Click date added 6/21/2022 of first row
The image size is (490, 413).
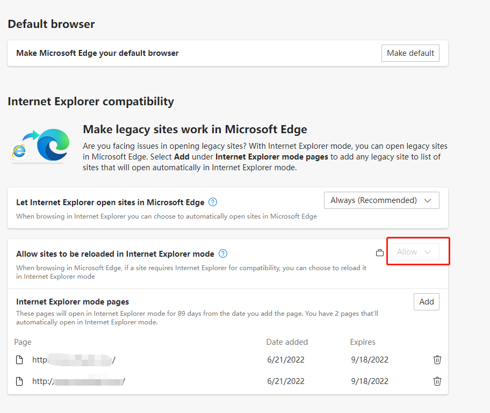coord(286,360)
